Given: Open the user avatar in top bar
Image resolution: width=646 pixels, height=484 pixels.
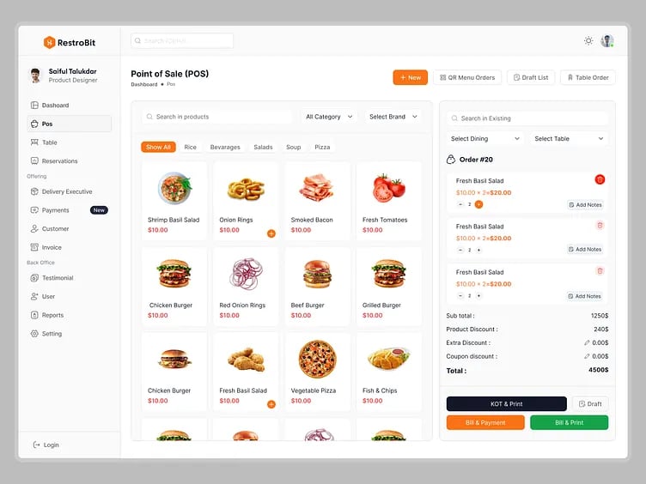Looking at the screenshot, I should tap(607, 40).
